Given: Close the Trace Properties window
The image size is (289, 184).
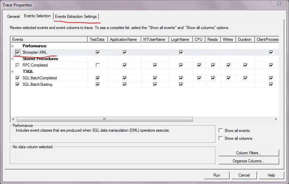Looking at the screenshot, I should pyautogui.click(x=279, y=3).
